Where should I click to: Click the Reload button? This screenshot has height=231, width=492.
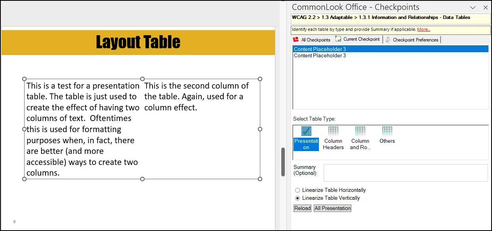coord(302,208)
